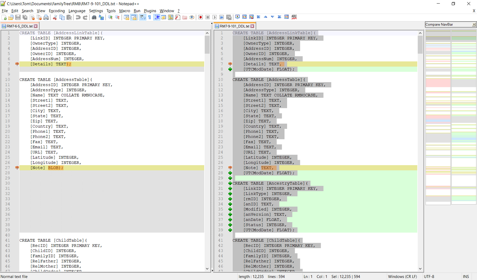This screenshot has height=280, width=477.
Task: Open the Find and Replace icon
Action: 101,17
